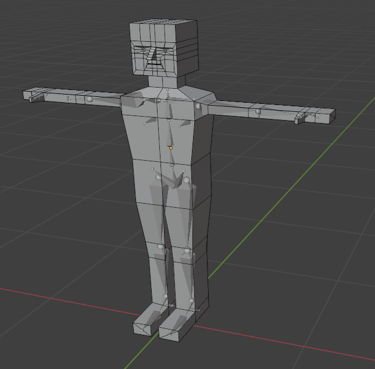The height and width of the screenshot is (369, 375).
Task: Click the elbow joint sphere on the screen-right arm
Action: pos(258,111)
